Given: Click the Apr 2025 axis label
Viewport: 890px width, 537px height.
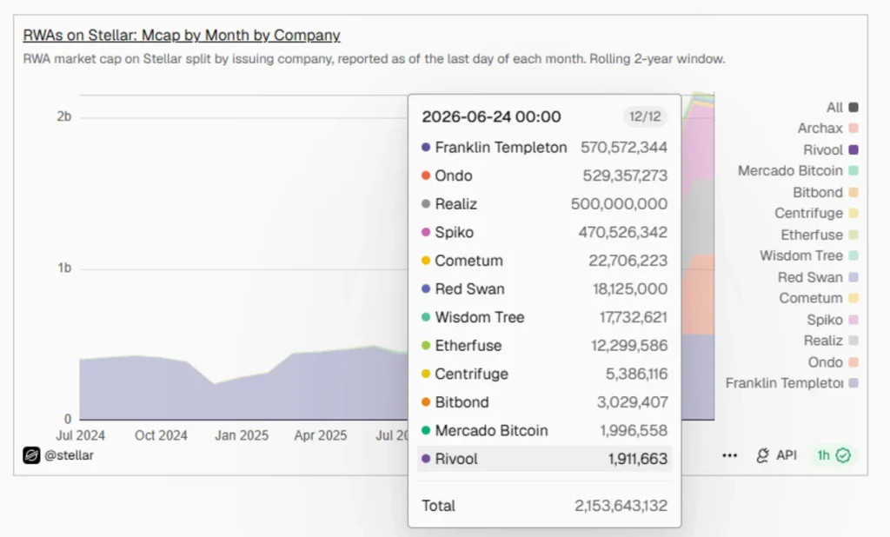Looking at the screenshot, I should click(321, 435).
